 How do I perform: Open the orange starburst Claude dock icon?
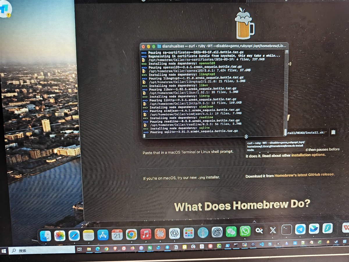click(160, 233)
